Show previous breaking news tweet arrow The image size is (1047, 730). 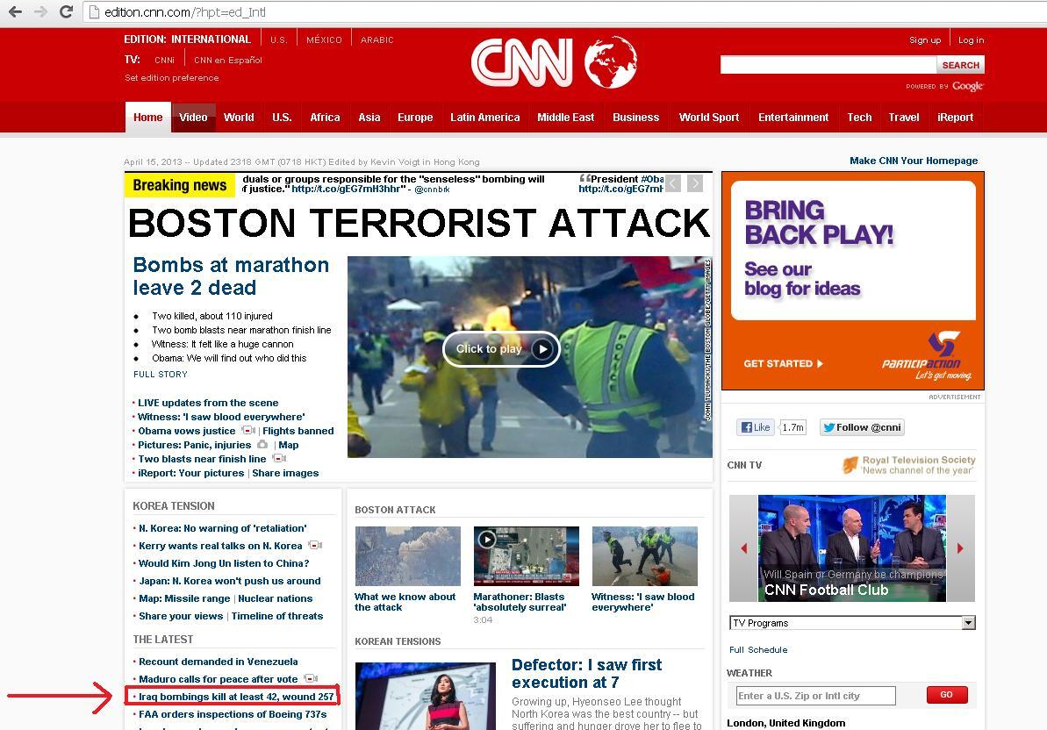(x=673, y=183)
